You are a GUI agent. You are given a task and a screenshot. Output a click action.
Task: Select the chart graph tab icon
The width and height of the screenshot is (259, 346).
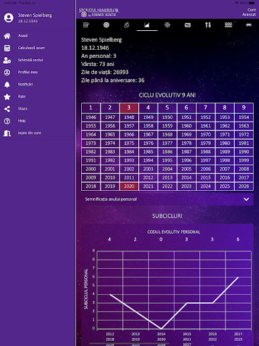[x=147, y=25]
